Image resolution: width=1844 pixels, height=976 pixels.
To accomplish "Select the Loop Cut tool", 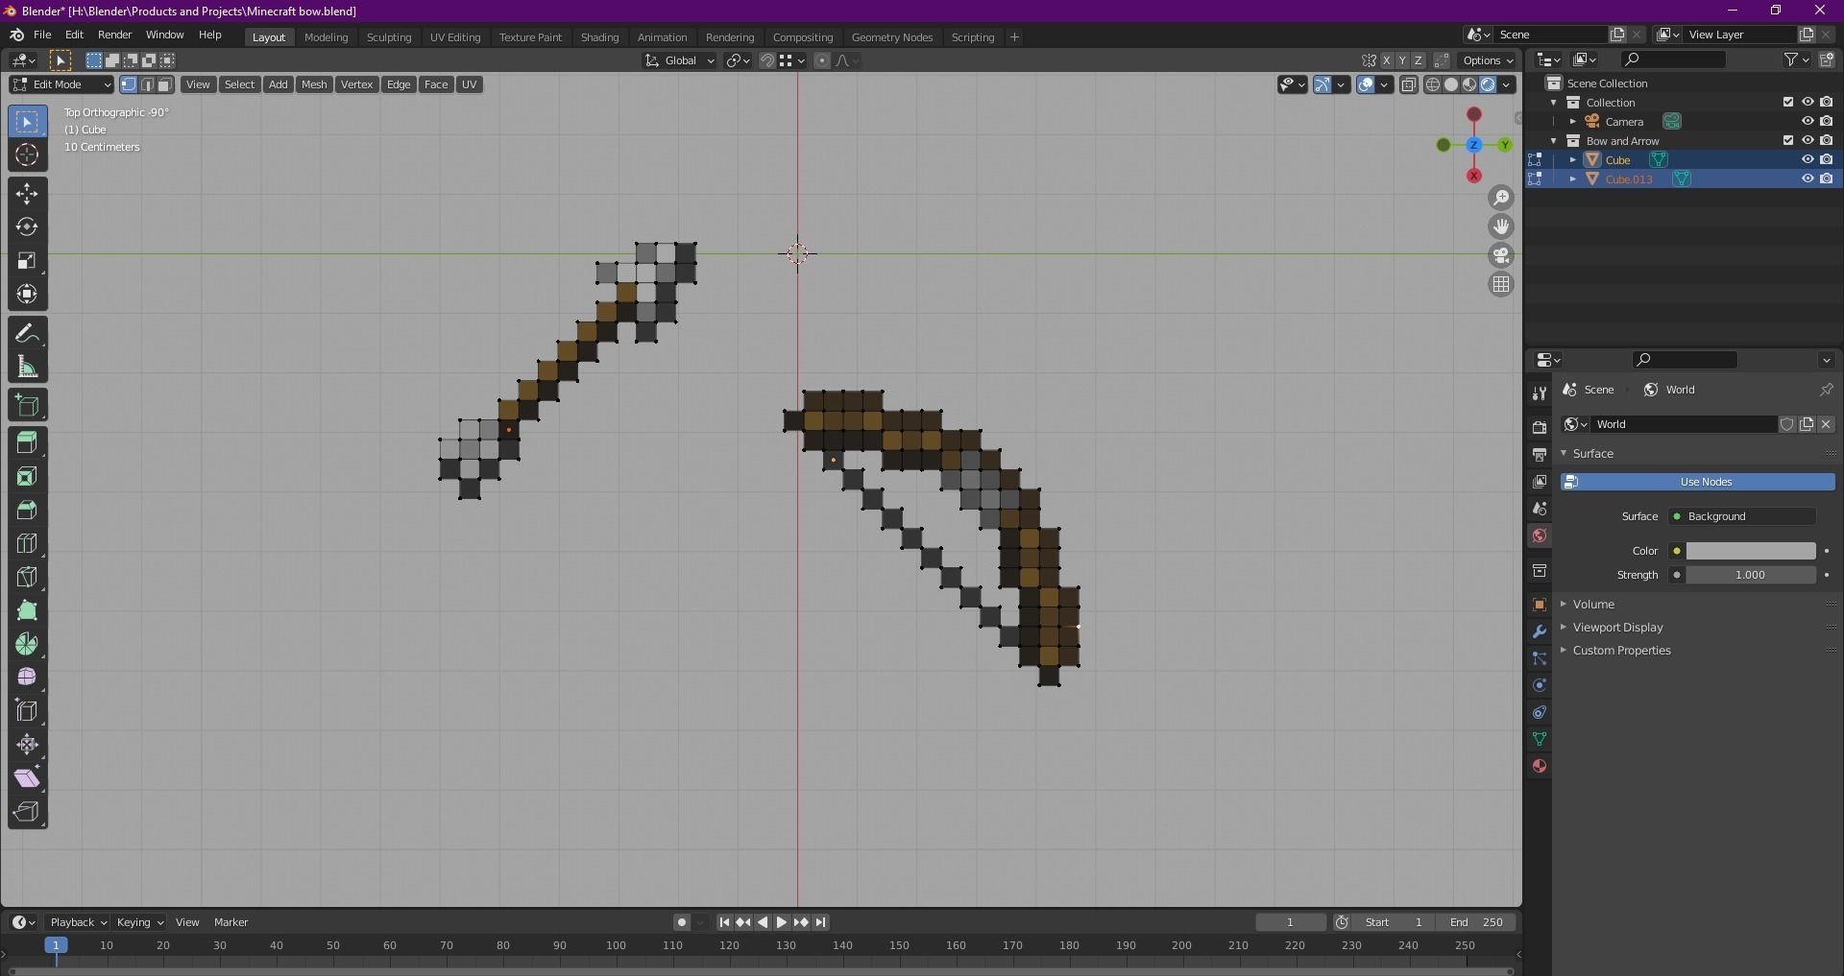I will click(27, 544).
